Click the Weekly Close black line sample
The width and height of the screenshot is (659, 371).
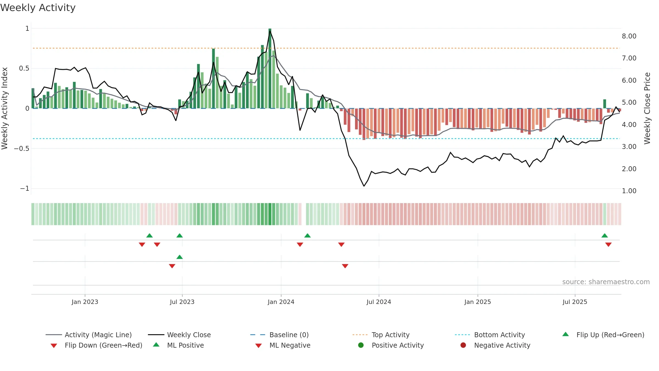(x=156, y=335)
